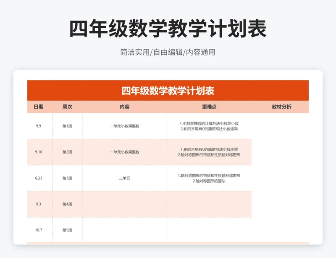Select the empty 内容 cell in 第5周 row
The height and width of the screenshot is (258, 336).
tap(124, 230)
